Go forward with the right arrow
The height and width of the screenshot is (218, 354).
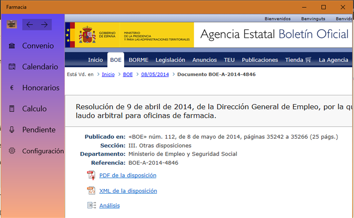pos(44,25)
